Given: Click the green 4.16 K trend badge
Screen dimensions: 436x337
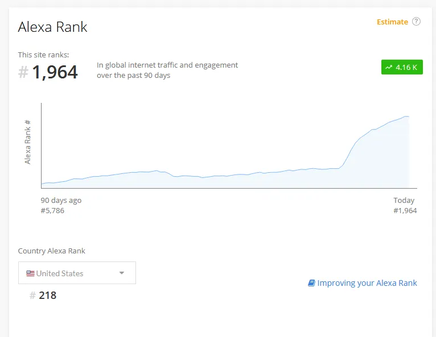Looking at the screenshot, I should [x=402, y=67].
